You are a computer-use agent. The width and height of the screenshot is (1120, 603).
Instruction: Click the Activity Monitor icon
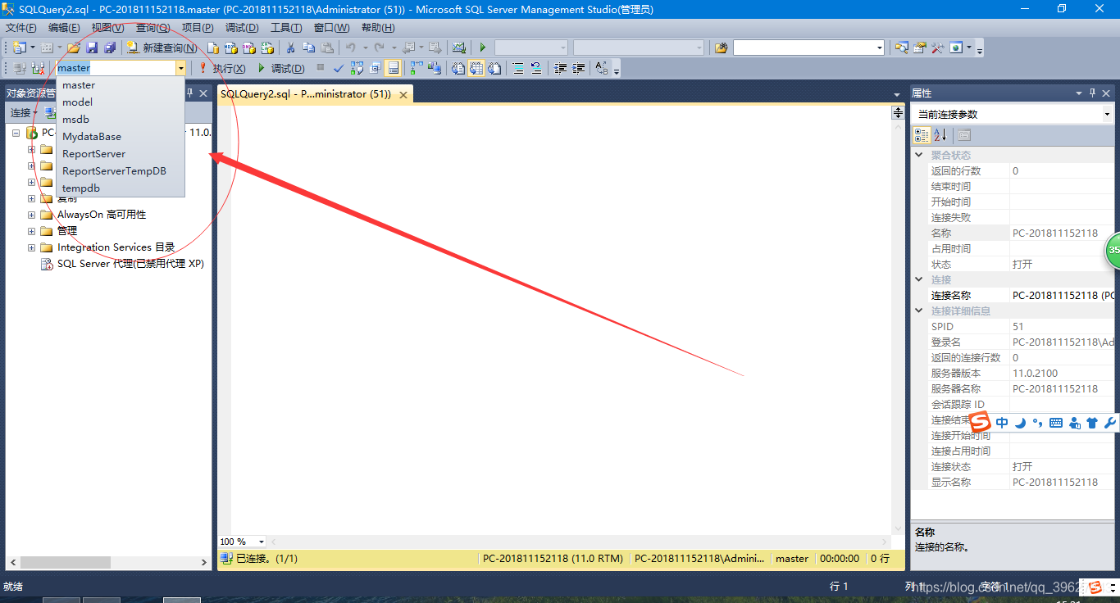coord(458,48)
